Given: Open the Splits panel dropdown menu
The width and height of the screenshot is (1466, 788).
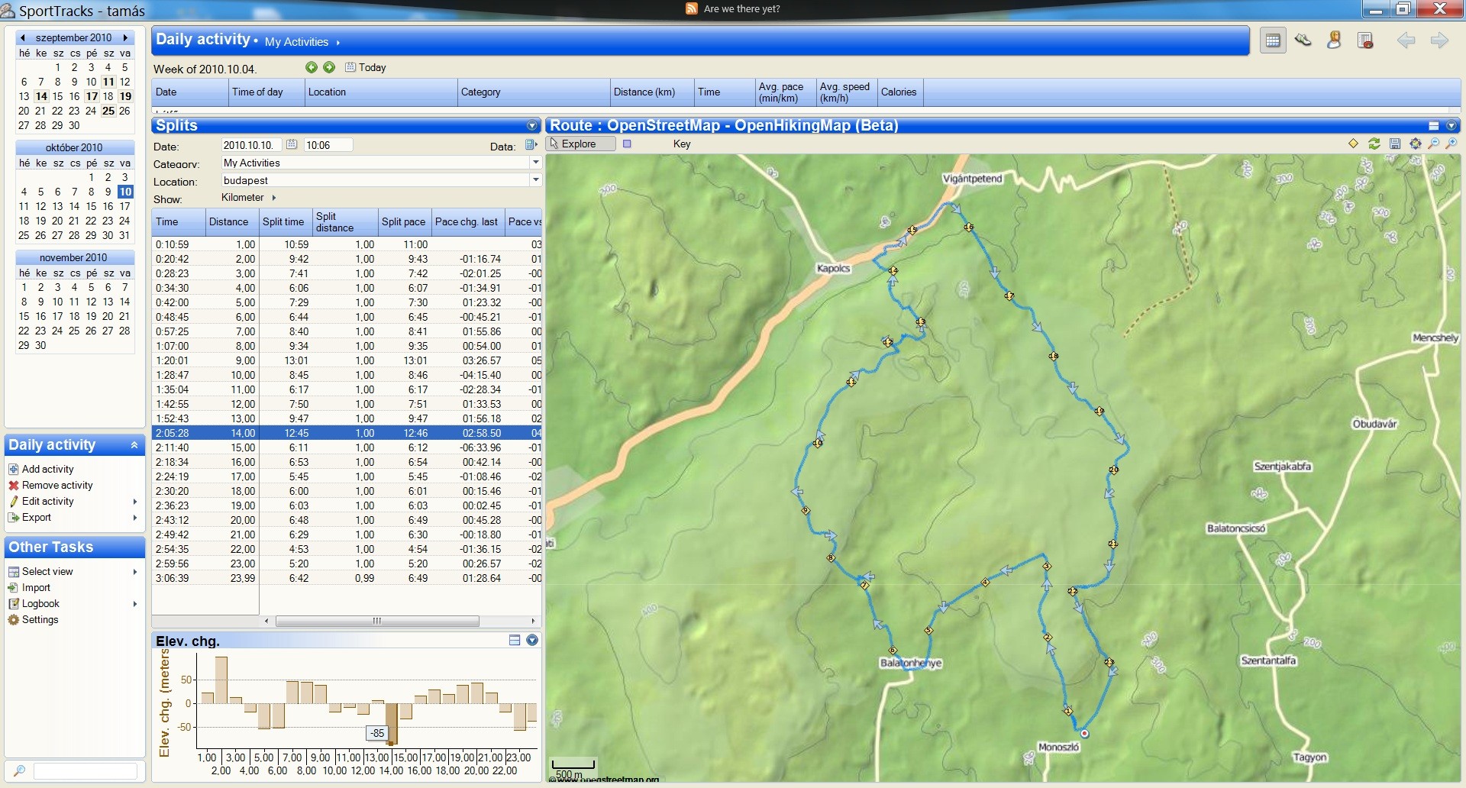Looking at the screenshot, I should click(532, 126).
